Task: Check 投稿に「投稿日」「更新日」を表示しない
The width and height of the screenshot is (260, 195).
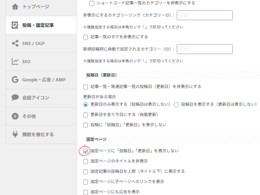Action: [x=86, y=125]
